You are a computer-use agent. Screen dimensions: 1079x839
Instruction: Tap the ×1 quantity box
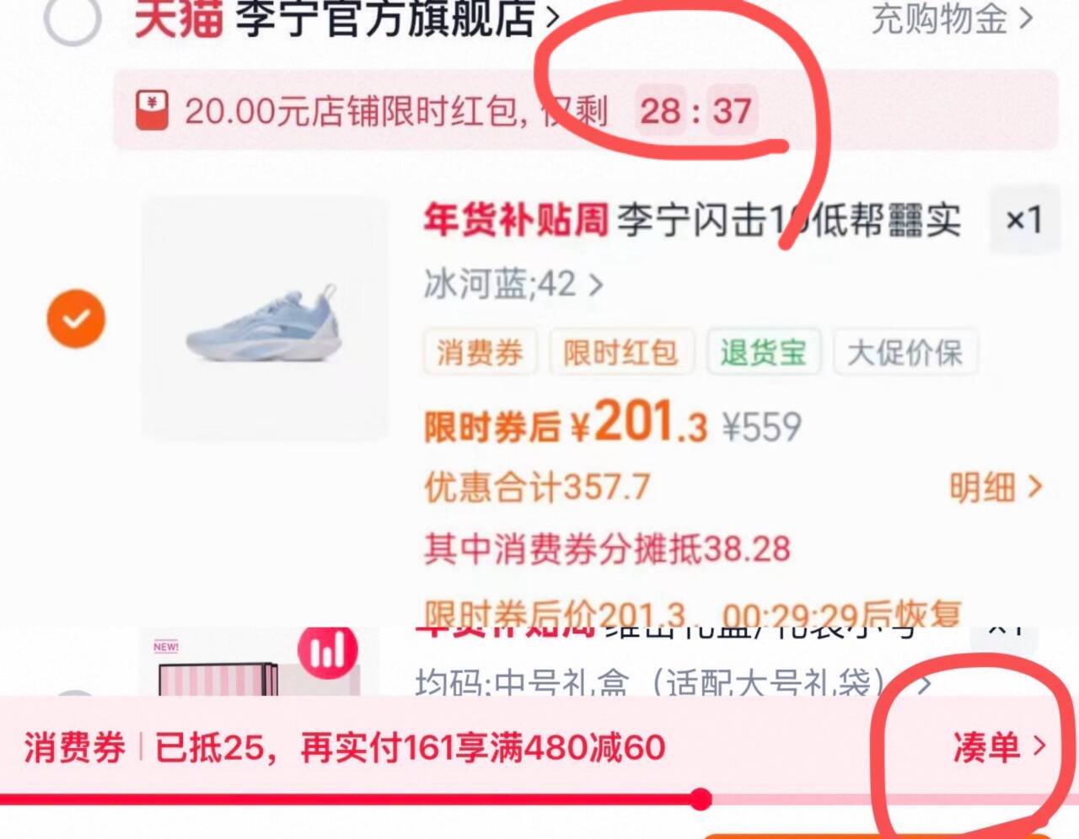(1024, 221)
